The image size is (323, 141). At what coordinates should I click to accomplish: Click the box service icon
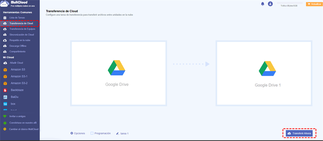tap(5, 104)
